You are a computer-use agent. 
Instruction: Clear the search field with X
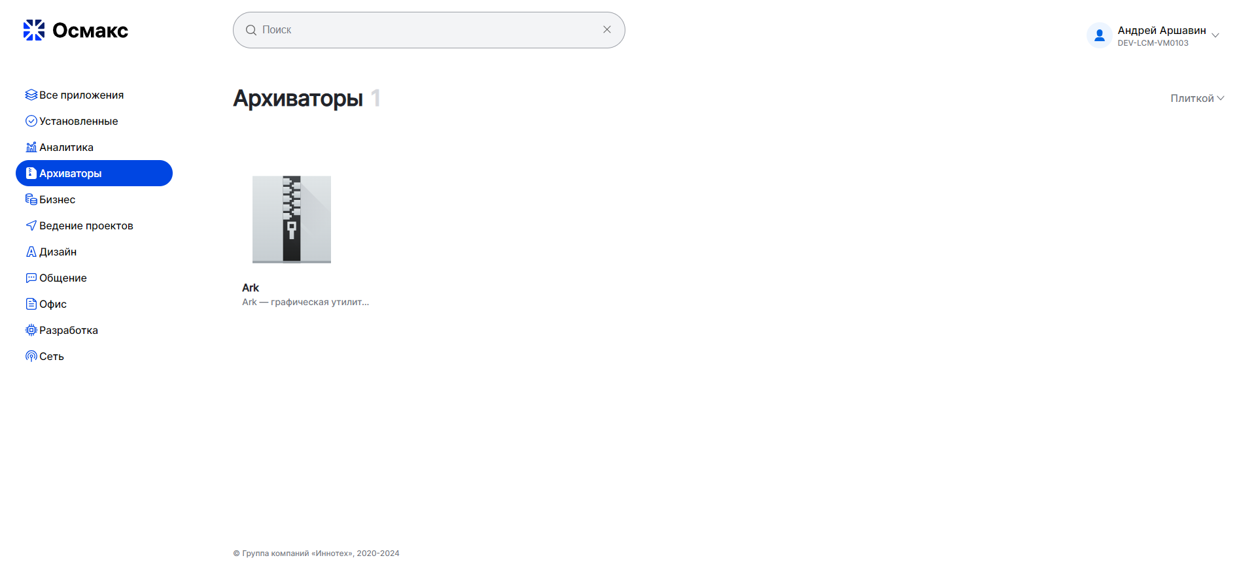[607, 29]
